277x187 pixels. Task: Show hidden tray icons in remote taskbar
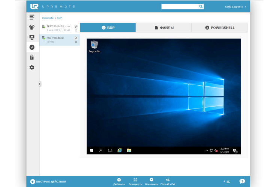click(x=207, y=150)
